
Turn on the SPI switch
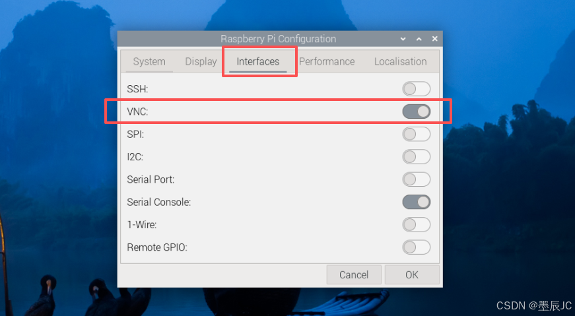tap(416, 134)
